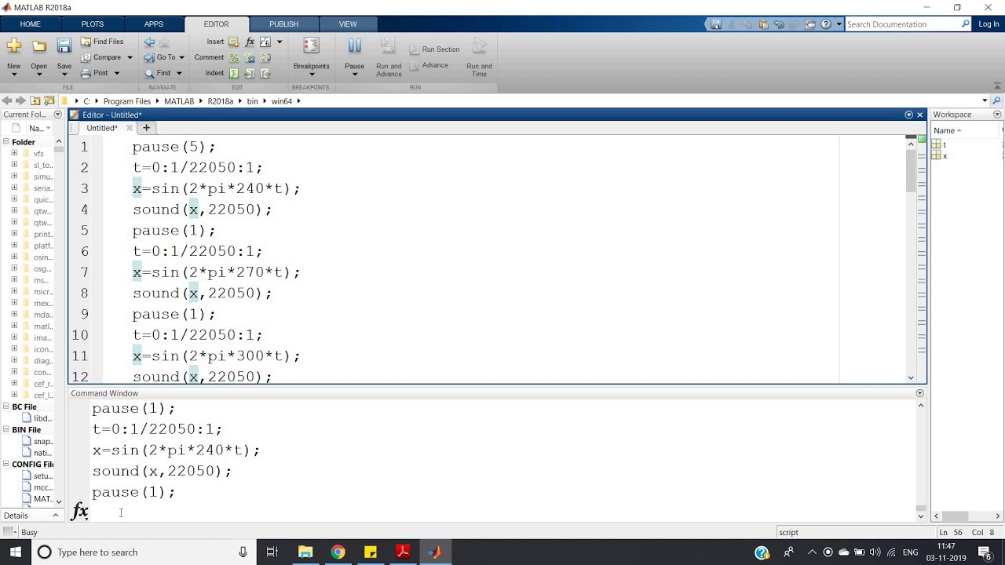
Task: Click Program Files in the address path
Action: 127,101
